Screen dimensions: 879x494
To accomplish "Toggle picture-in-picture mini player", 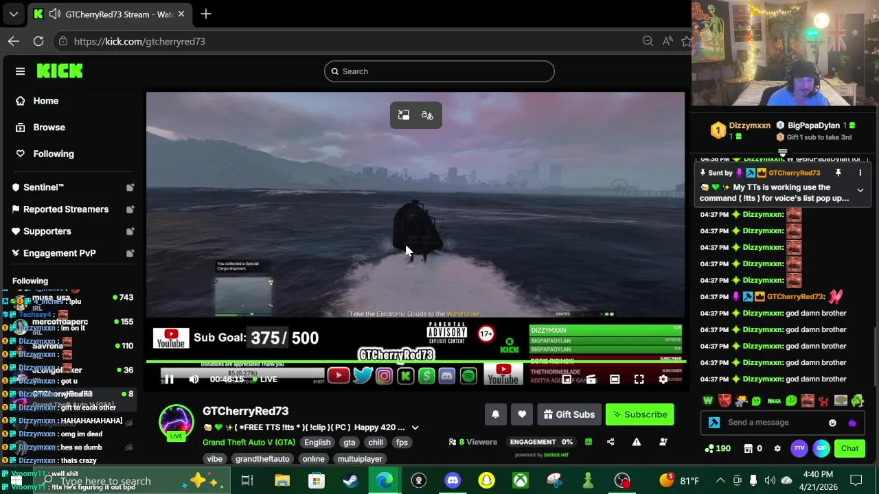I will click(x=567, y=379).
